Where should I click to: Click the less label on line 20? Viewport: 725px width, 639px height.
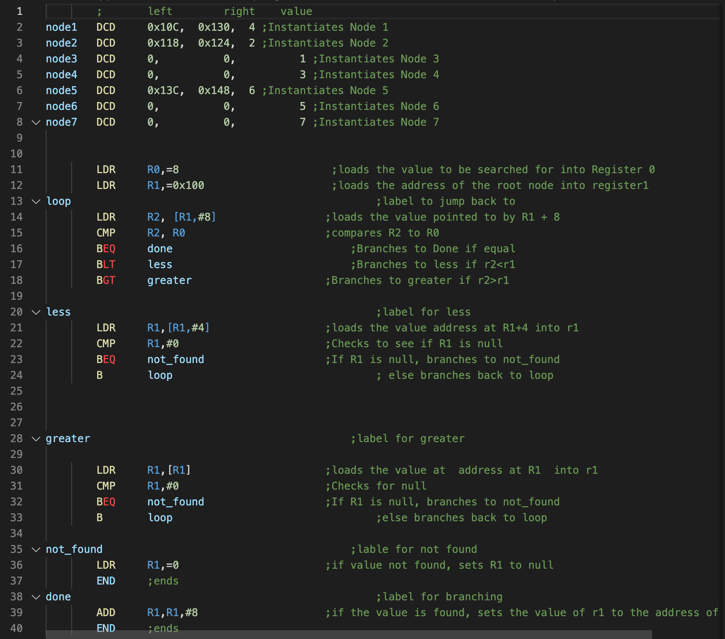(58, 312)
